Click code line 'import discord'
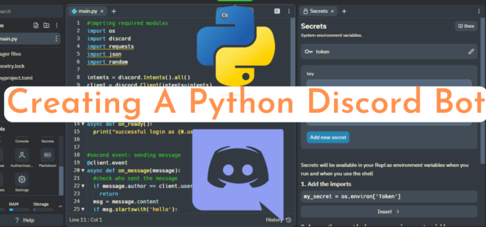 pyautogui.click(x=109, y=39)
